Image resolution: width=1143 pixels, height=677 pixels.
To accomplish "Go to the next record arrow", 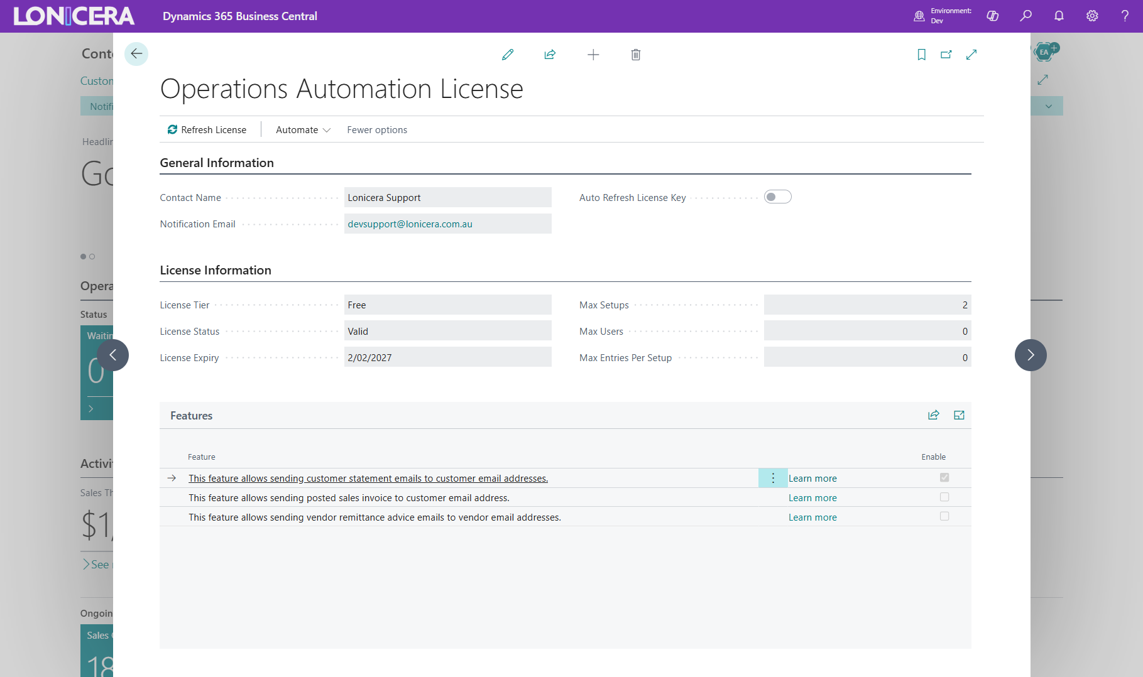I will coord(1031,355).
